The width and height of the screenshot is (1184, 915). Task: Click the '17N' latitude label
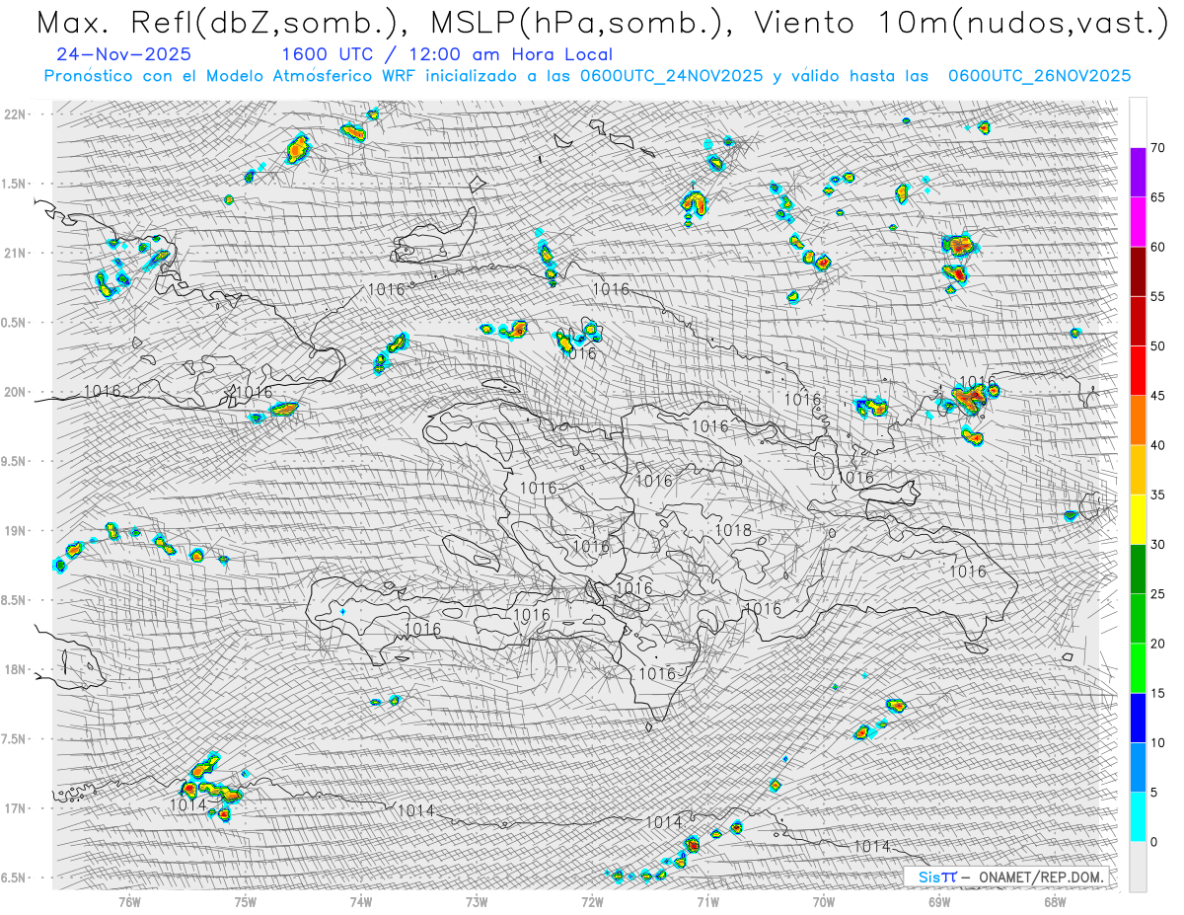pos(16,808)
